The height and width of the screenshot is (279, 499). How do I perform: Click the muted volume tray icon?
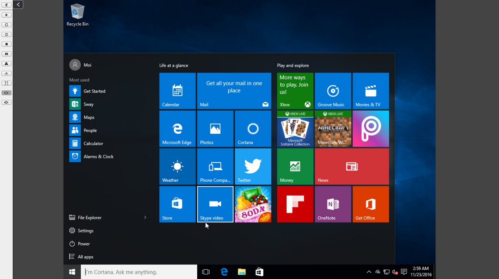(395, 272)
